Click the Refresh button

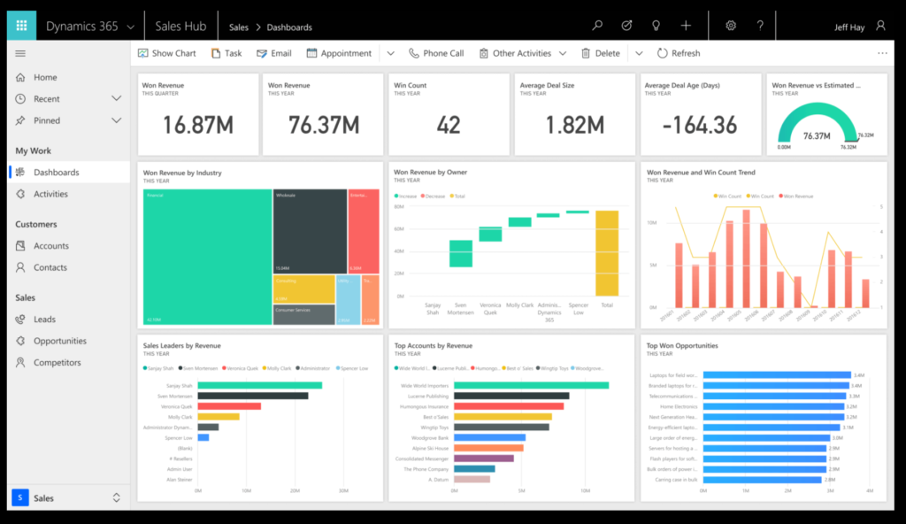pos(679,54)
